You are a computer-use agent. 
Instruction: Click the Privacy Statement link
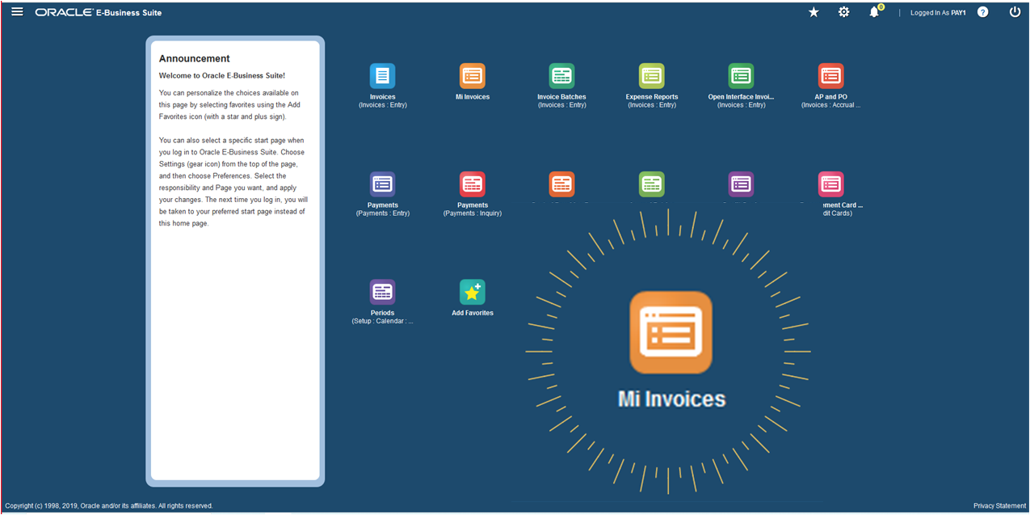(x=999, y=506)
